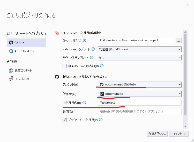
Task: Click the 説明 description input field
Action: pos(139,112)
